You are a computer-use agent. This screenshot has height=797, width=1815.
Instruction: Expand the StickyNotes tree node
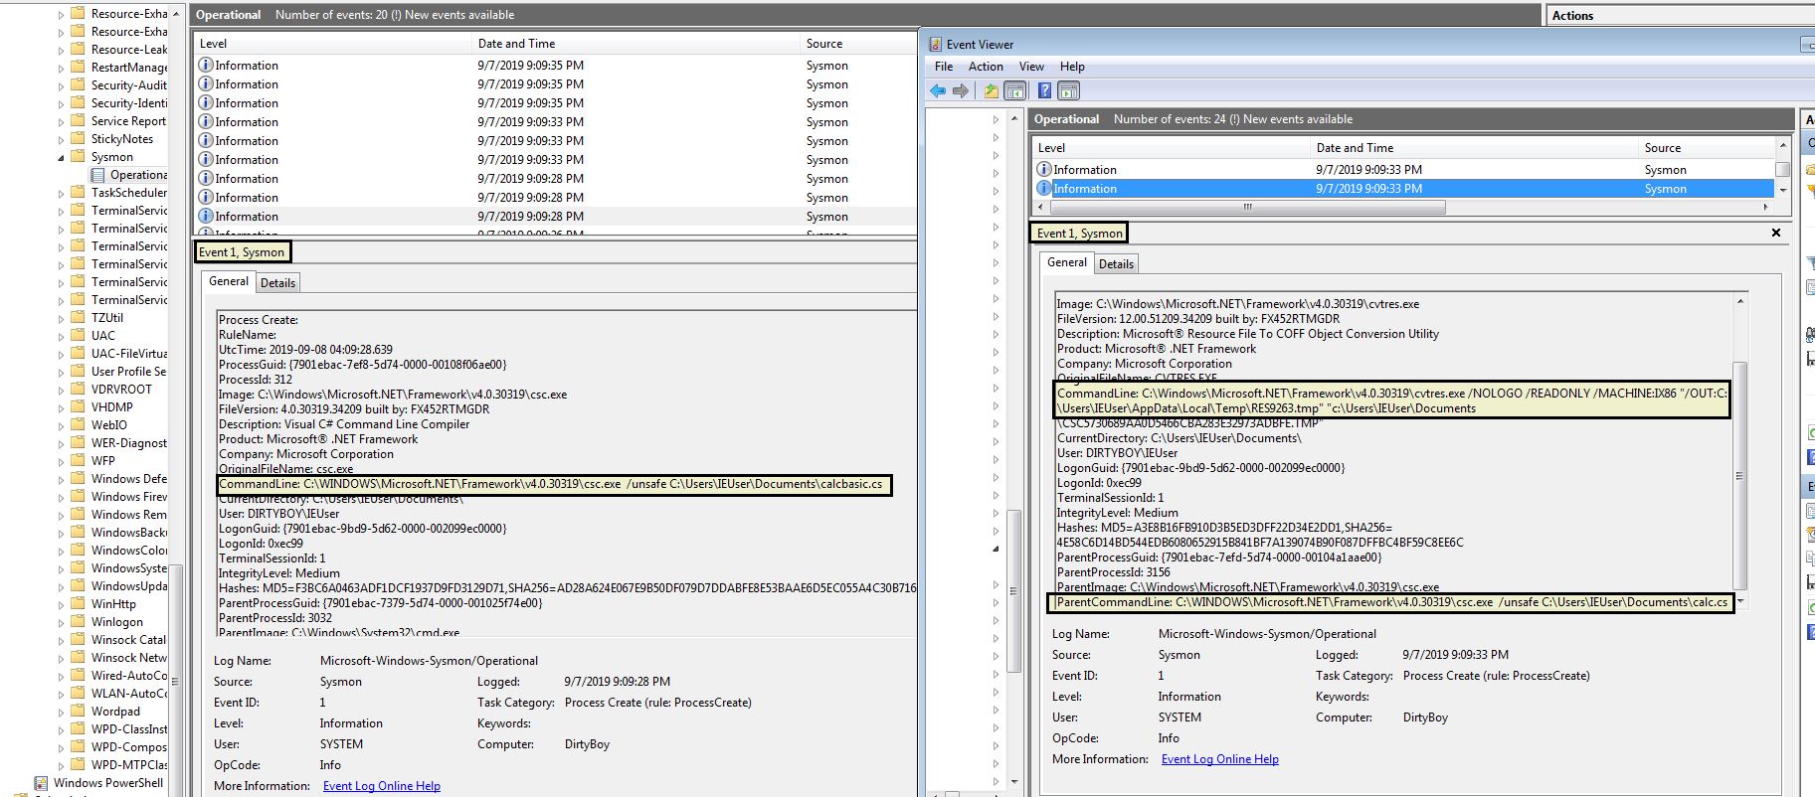click(x=61, y=139)
